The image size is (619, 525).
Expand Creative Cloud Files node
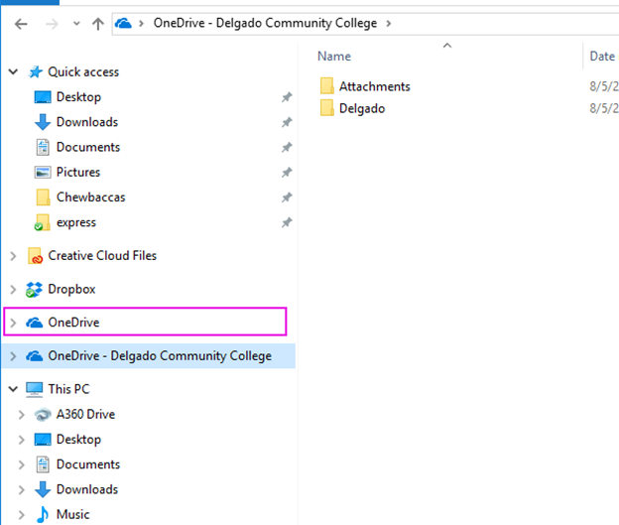pos(13,256)
